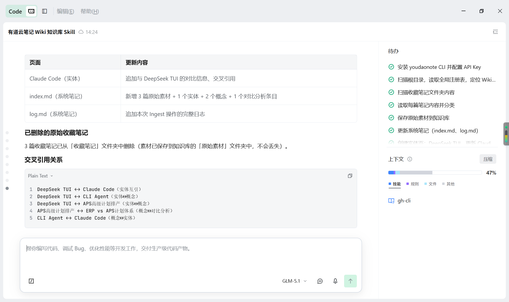The image size is (509, 302).
Task: Open the 编辑(E) menu
Action: (x=65, y=11)
